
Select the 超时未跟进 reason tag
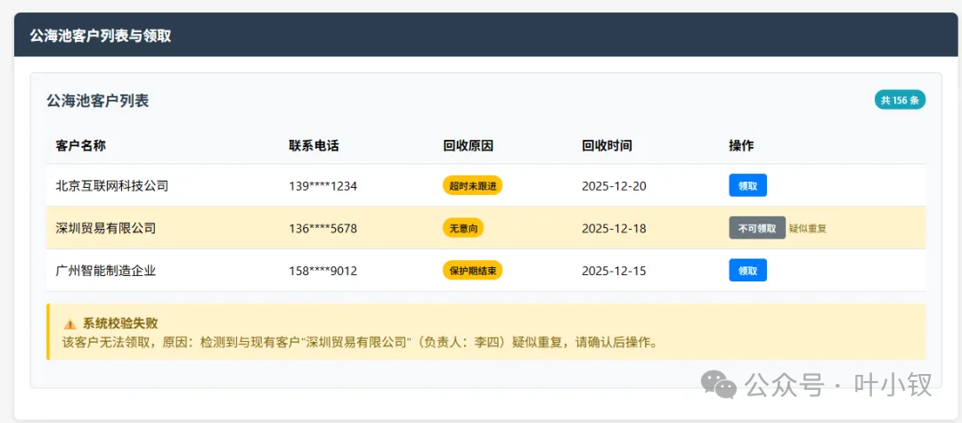click(x=472, y=186)
